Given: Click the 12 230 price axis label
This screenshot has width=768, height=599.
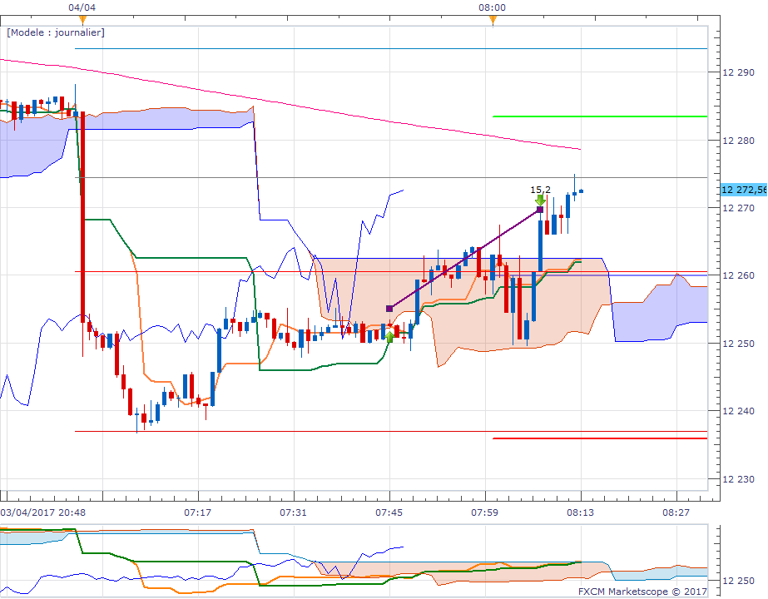Looking at the screenshot, I should (x=739, y=479).
